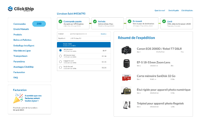Click the zoom lens thumbnail
201x135 pixels.
[127, 64]
